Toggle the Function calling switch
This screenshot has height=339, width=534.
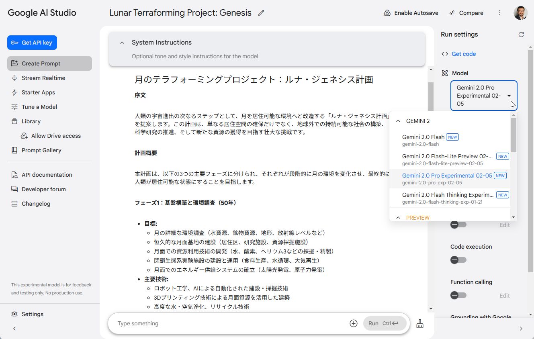click(458, 296)
